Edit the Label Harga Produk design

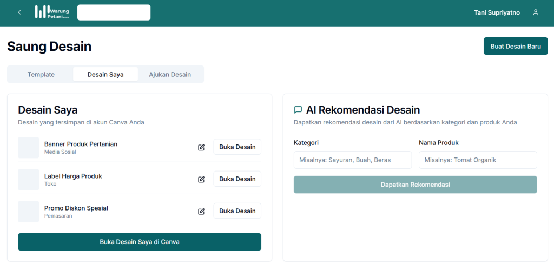click(x=201, y=179)
